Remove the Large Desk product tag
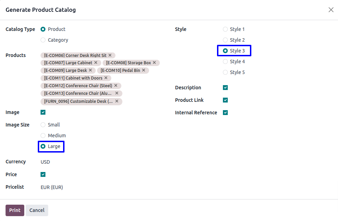The width and height of the screenshot is (338, 221). coord(90,71)
